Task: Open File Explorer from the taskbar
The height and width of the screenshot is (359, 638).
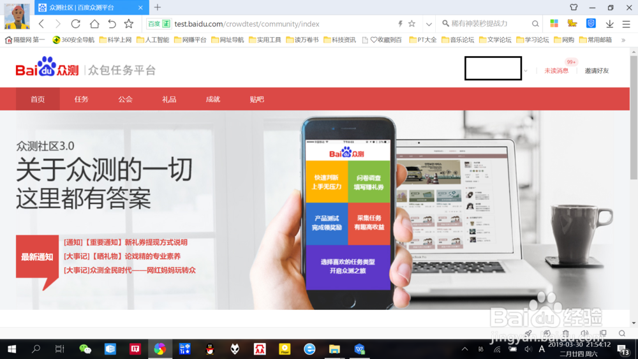Action: pyautogui.click(x=334, y=349)
